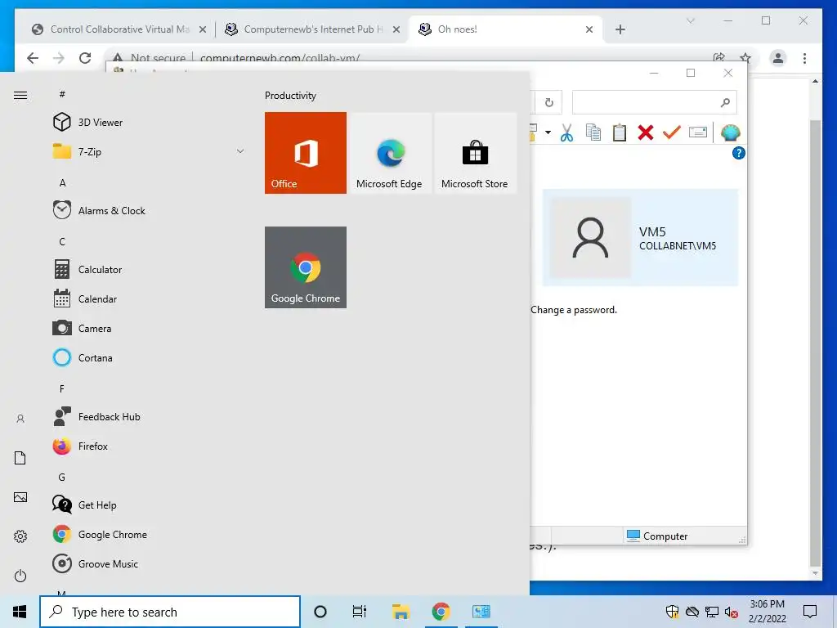Open user account icon in Start sidebar

20,419
